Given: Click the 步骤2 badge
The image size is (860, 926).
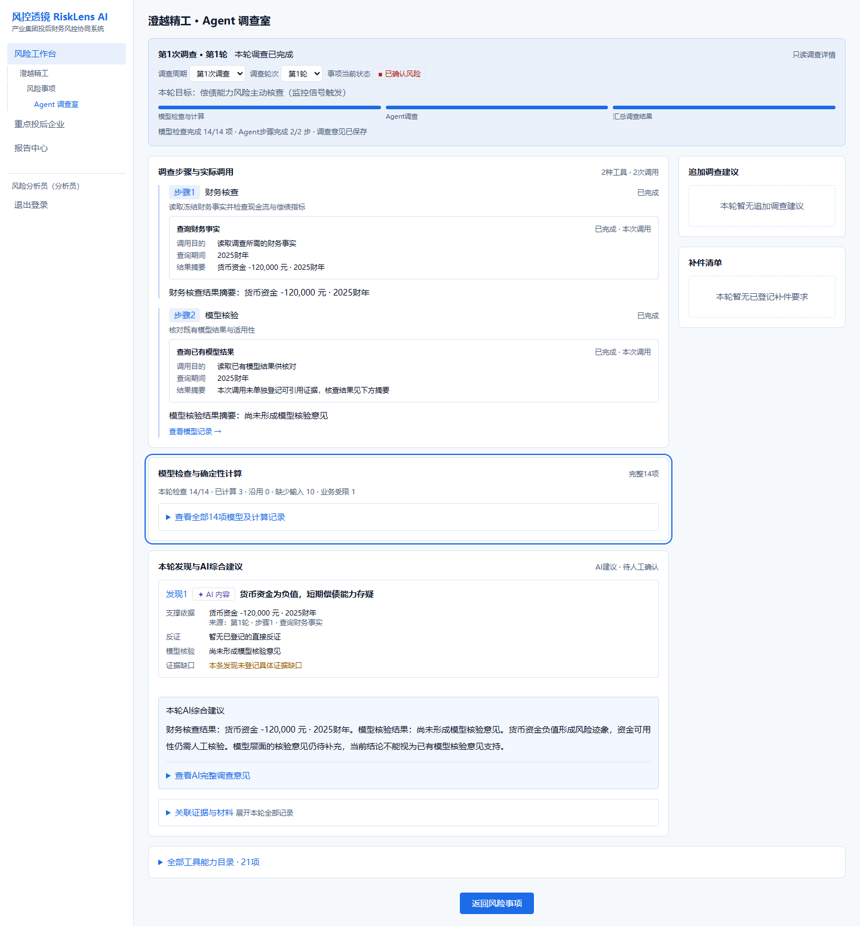Looking at the screenshot, I should point(184,315).
